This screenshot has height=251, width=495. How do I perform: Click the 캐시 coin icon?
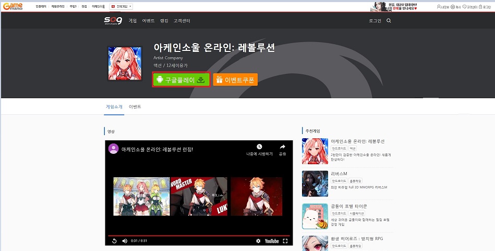(452, 7)
